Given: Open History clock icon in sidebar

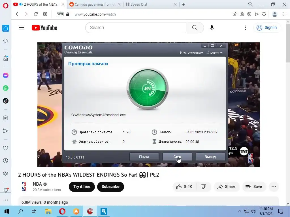Looking at the screenshot, I should (x=6, y=161).
